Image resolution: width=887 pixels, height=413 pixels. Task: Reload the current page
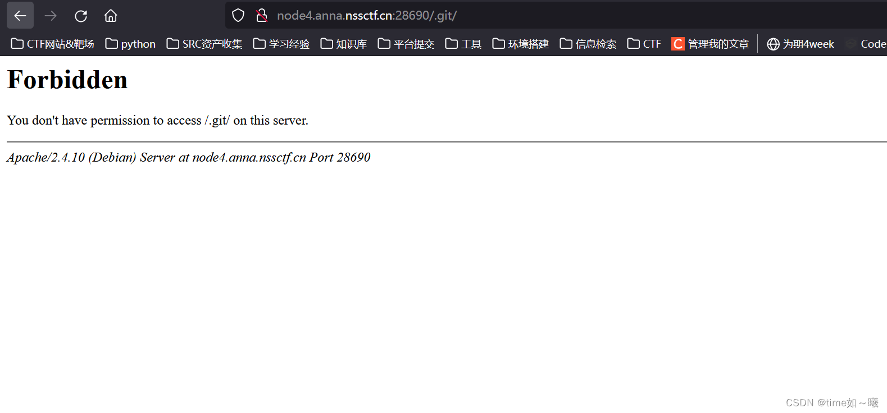pos(81,16)
